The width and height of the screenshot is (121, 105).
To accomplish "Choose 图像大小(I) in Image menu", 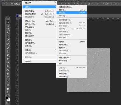I will 39,21.
